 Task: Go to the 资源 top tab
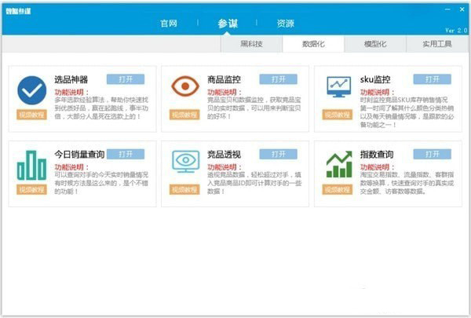pos(286,23)
